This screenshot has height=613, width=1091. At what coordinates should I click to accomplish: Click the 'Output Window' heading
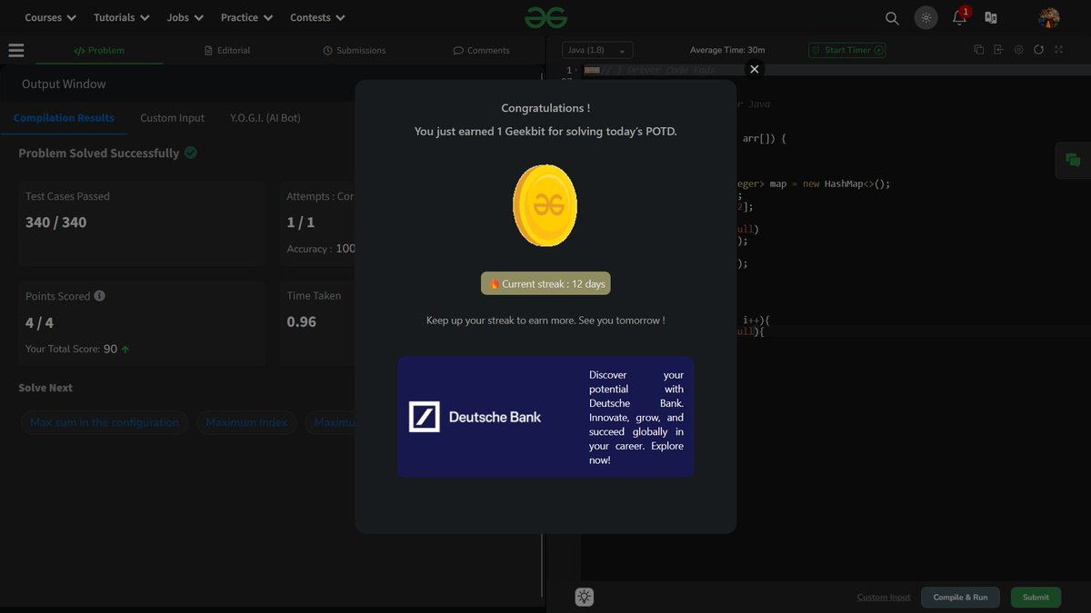[x=64, y=84]
